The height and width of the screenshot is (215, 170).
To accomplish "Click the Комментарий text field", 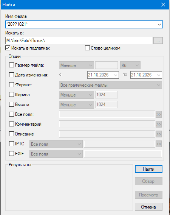I will (107, 124).
